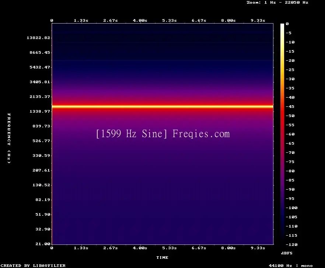Image resolution: width=325 pixels, height=268 pixels.
Task: Select "4.00s" on the bottom time axis
Action: [140, 248]
